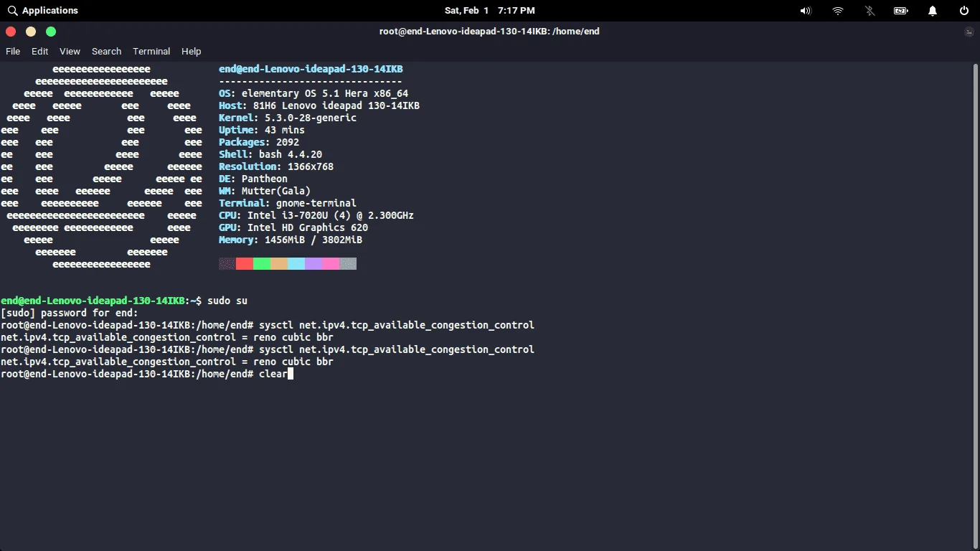This screenshot has height=551, width=980.
Task: Open the notifications bell indicator
Action: (x=933, y=11)
